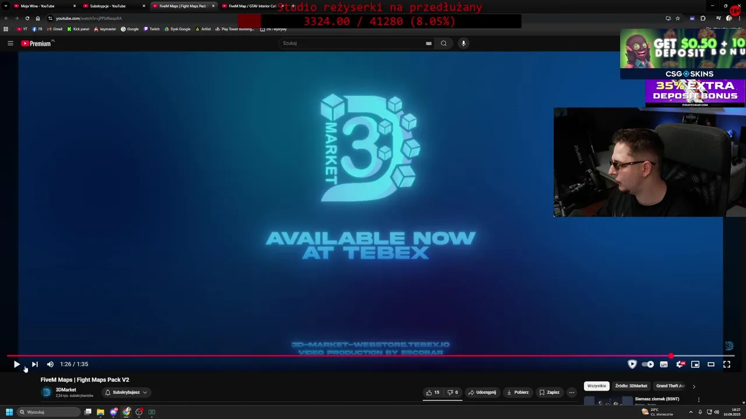Open the menu for Siemasz ziomek video
Image resolution: width=746 pixels, height=419 pixels.
coord(699,400)
